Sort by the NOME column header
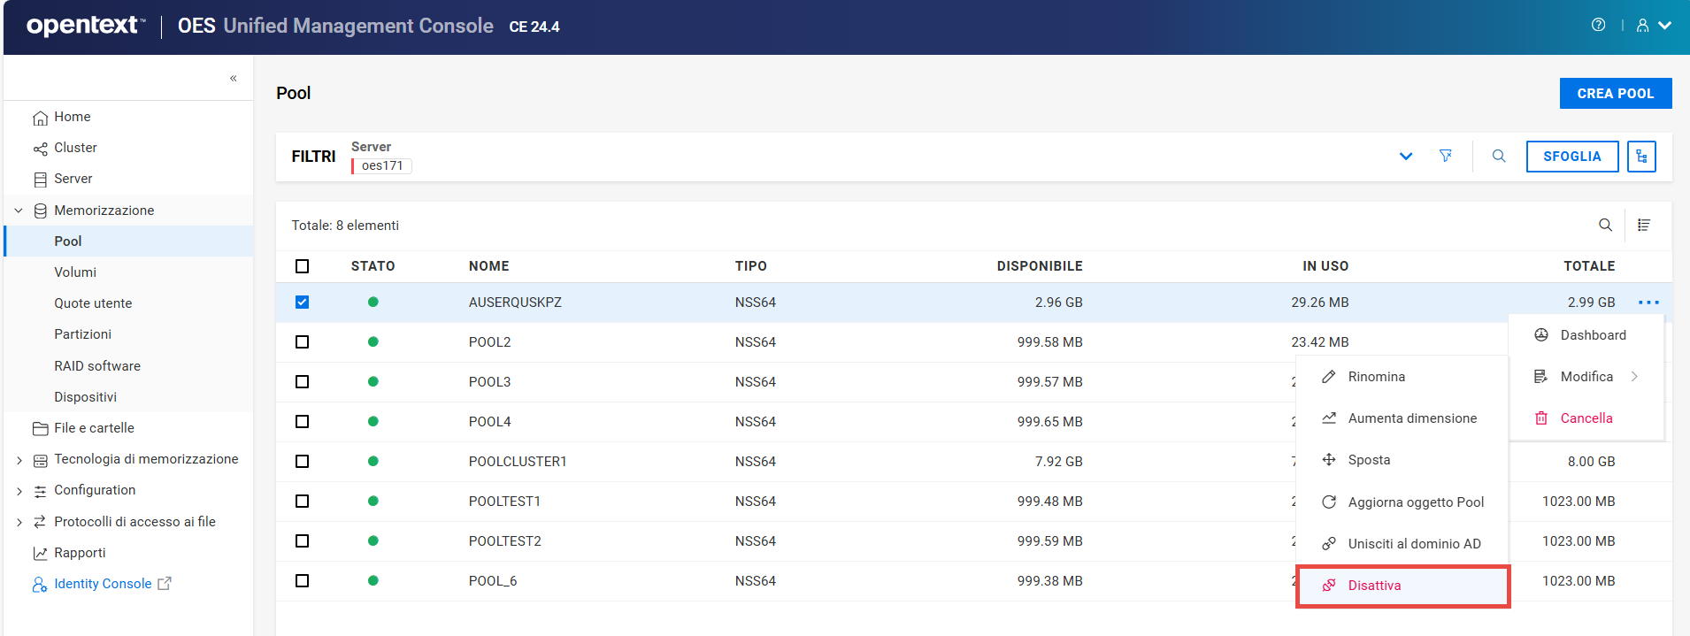 click(x=488, y=266)
